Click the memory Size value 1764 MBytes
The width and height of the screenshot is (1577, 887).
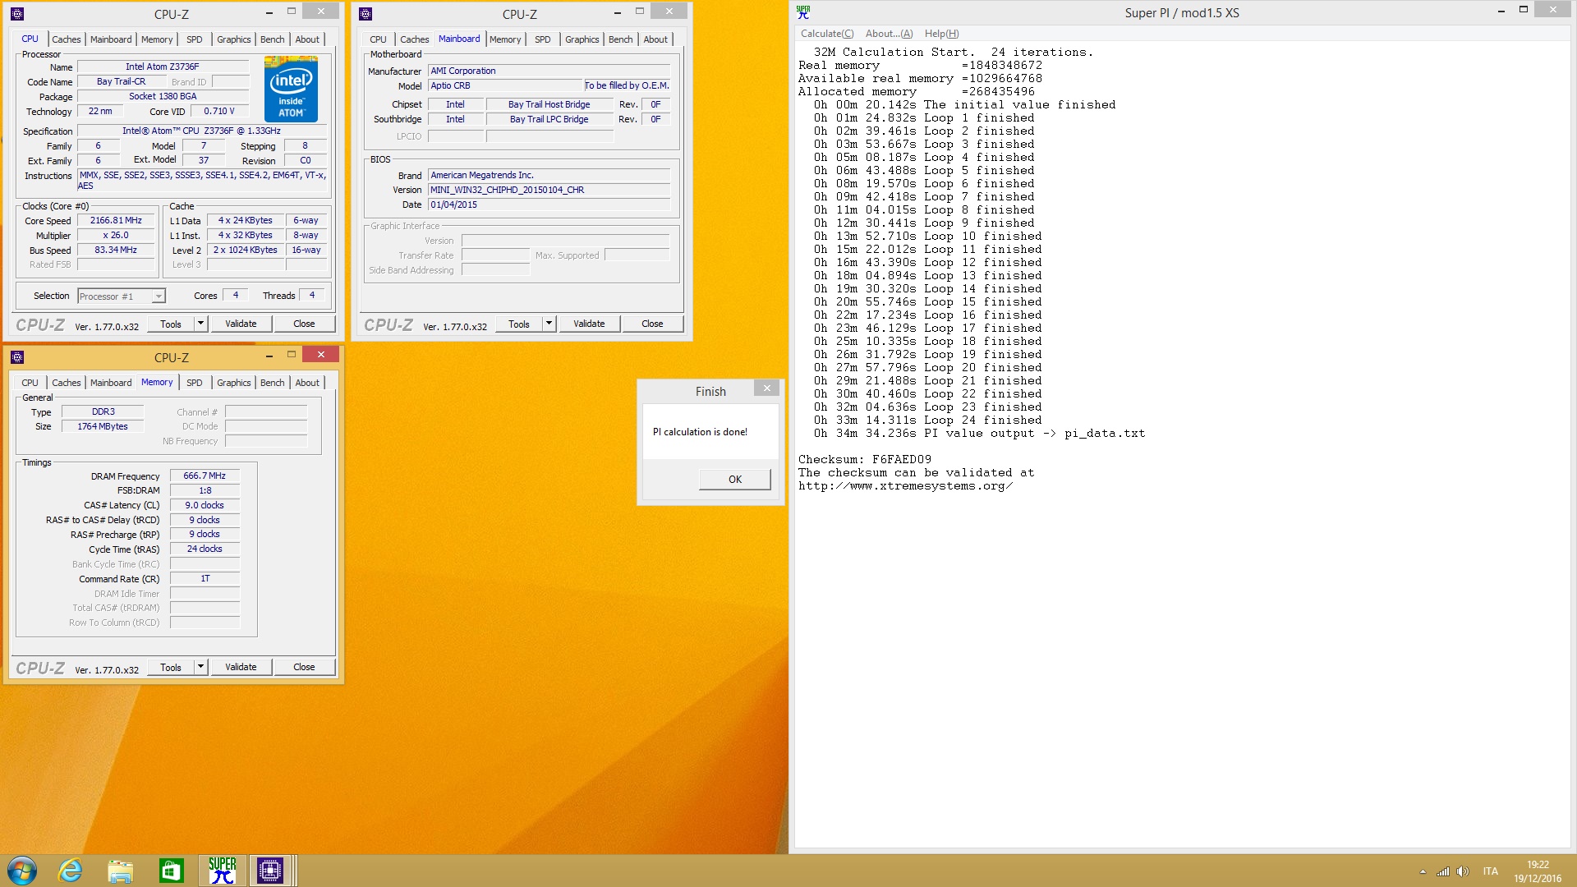pyautogui.click(x=103, y=426)
